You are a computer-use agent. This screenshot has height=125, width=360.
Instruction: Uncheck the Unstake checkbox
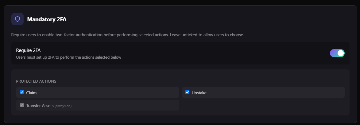point(187,92)
